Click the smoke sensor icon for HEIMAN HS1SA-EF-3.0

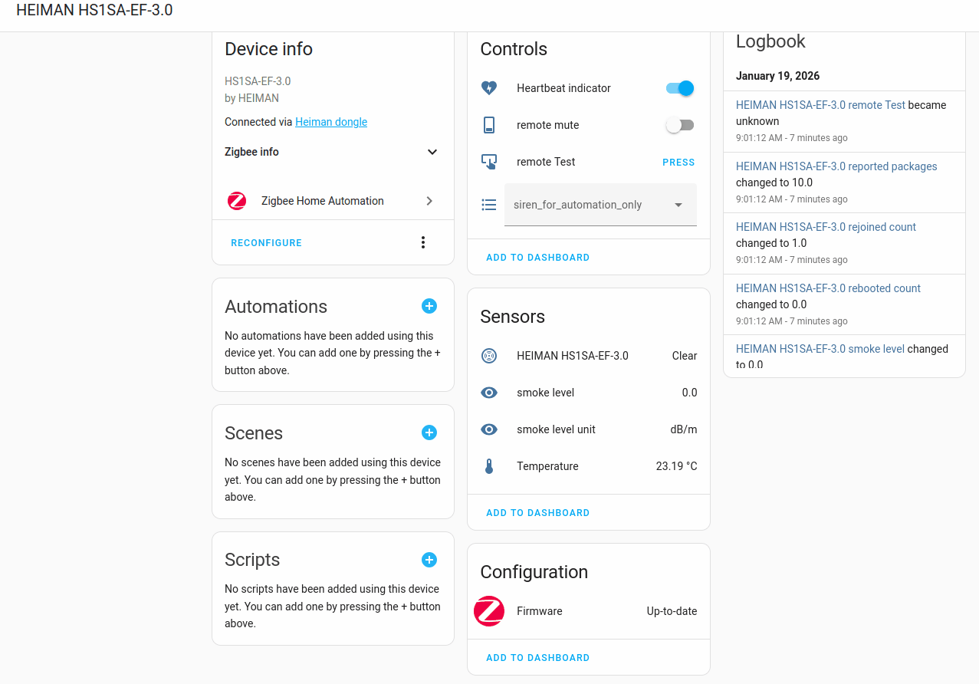coord(489,356)
